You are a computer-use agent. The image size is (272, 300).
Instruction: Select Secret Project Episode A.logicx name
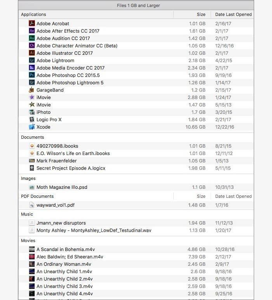[x=71, y=168]
